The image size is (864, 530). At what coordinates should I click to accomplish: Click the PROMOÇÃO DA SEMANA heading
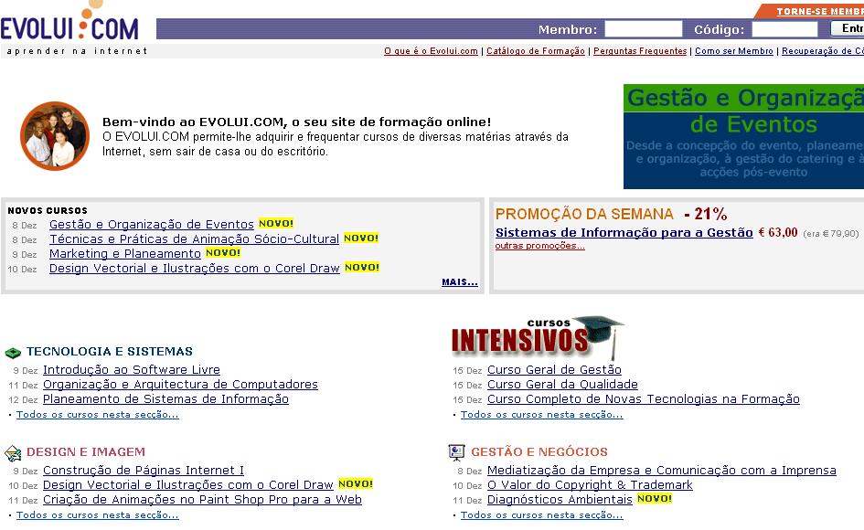584,215
